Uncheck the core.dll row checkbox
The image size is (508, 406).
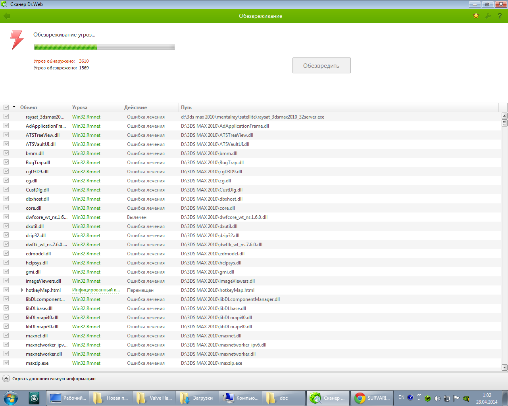pyautogui.click(x=6, y=208)
